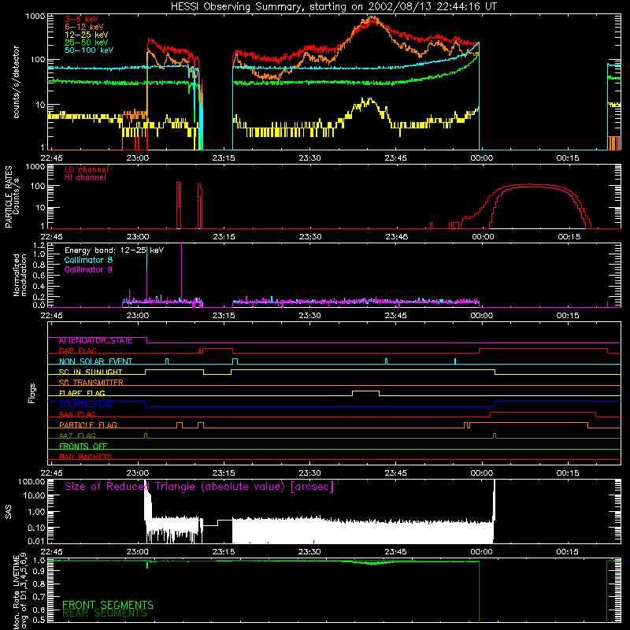Select the Collimator 8 legend entry
The height and width of the screenshot is (630, 630).
(88, 260)
